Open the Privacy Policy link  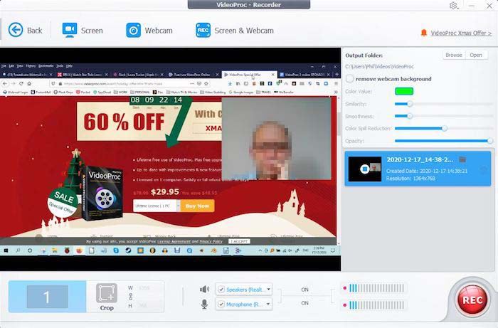tap(211, 241)
